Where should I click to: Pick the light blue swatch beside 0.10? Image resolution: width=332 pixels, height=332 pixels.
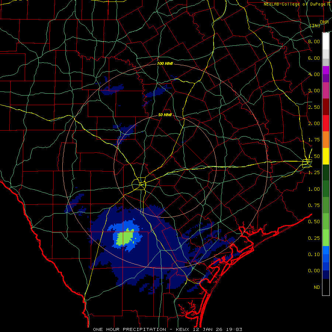coord(326,250)
